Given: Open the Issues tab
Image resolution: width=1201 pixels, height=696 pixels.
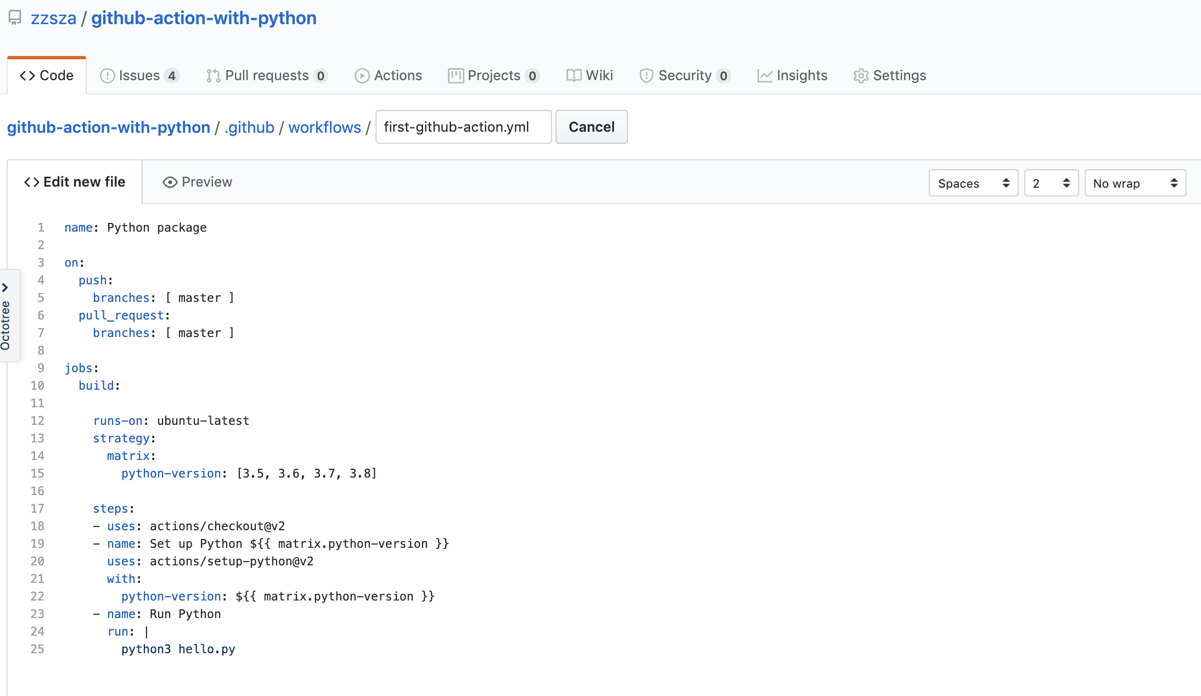Looking at the screenshot, I should [139, 75].
